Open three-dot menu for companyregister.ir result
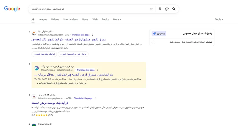This screenshot has height=126, width=238. [95, 98]
